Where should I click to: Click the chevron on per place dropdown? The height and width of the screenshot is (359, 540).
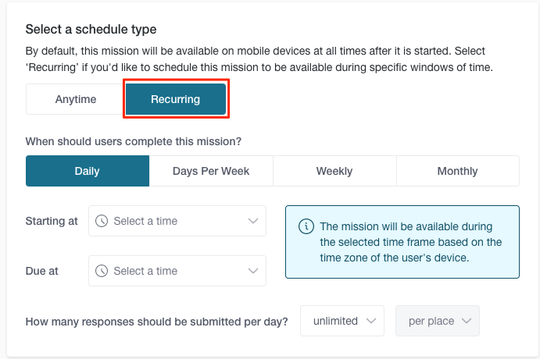[467, 321]
